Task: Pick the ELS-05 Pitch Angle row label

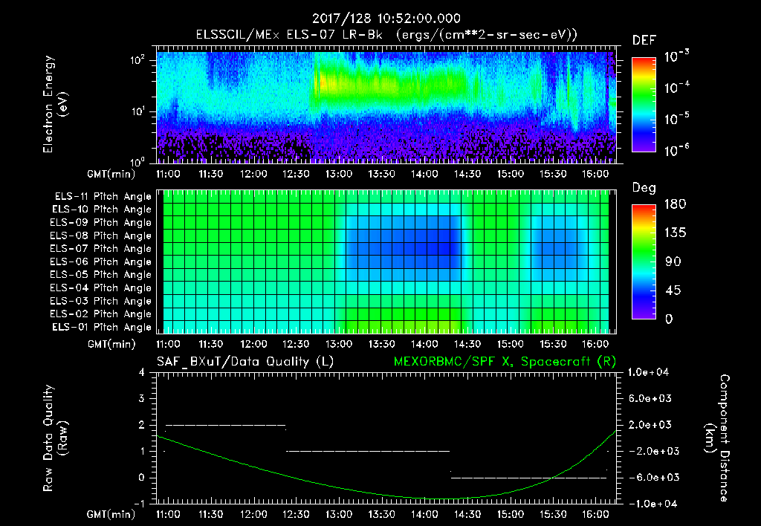Action: pos(101,275)
